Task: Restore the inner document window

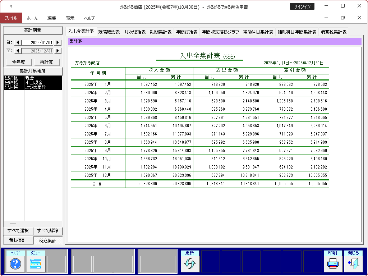Action: tap(342, 18)
